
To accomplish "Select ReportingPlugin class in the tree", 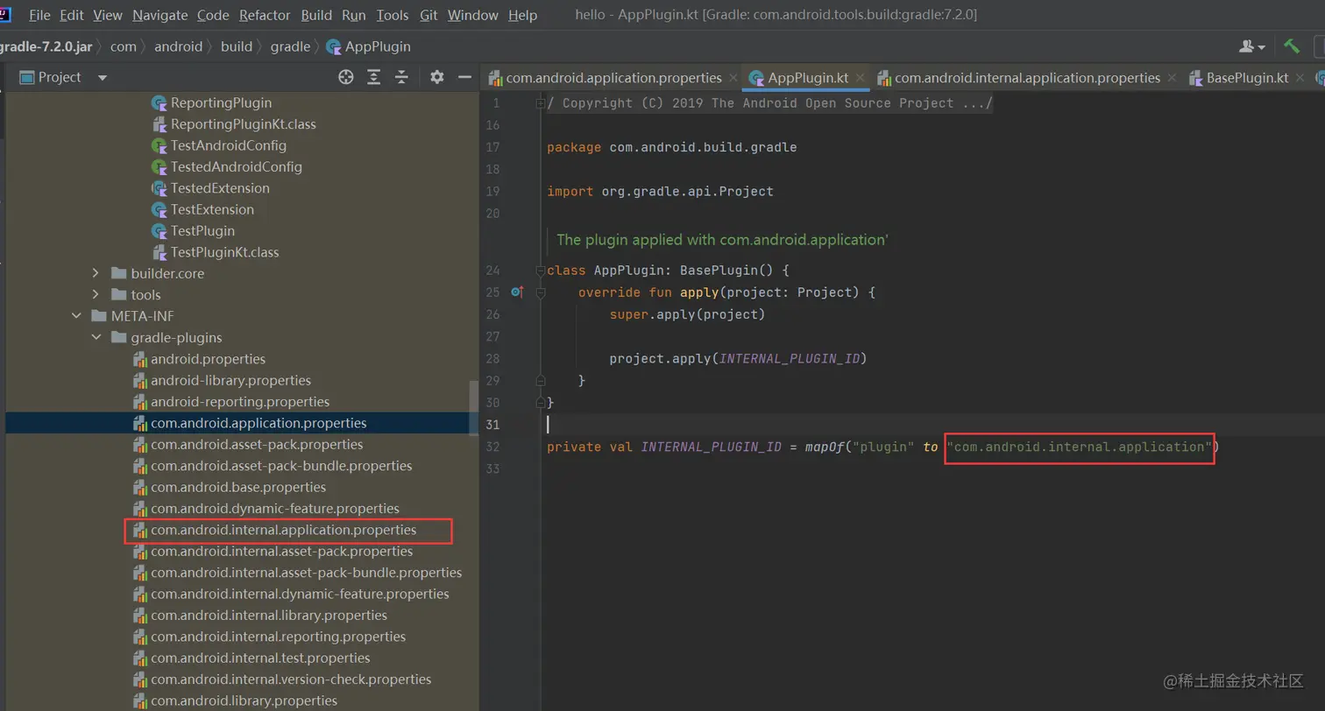I will (222, 102).
